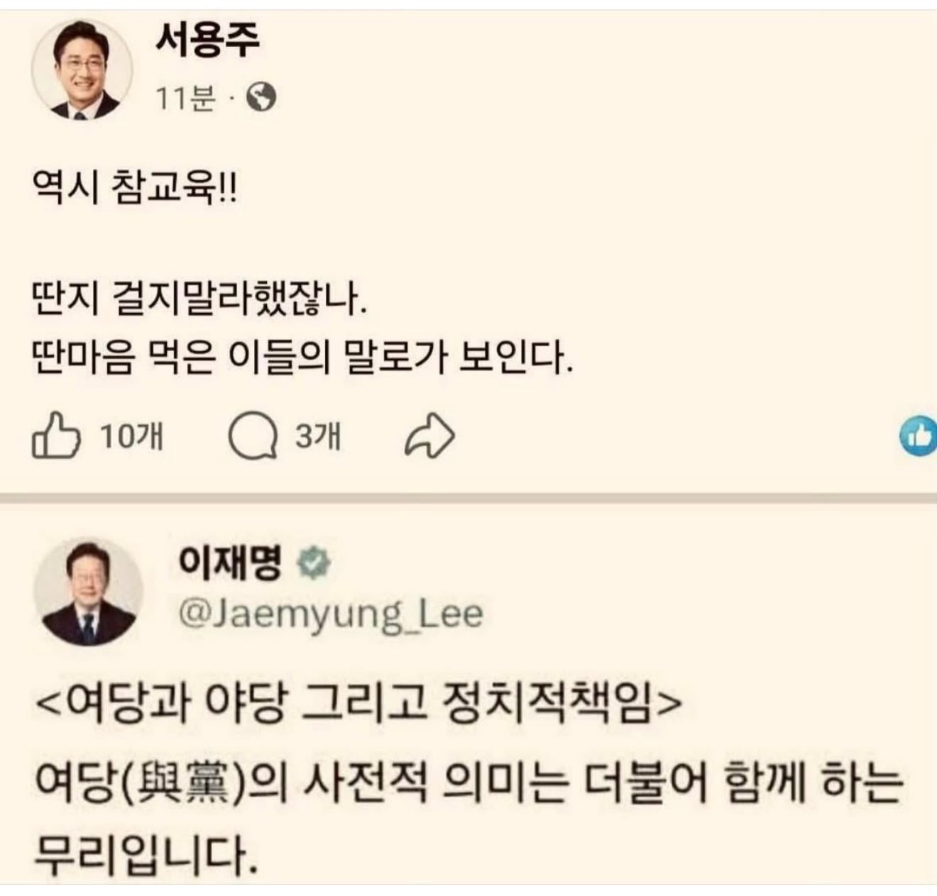
Task: Open 서용주's profile photo
Action: point(82,70)
